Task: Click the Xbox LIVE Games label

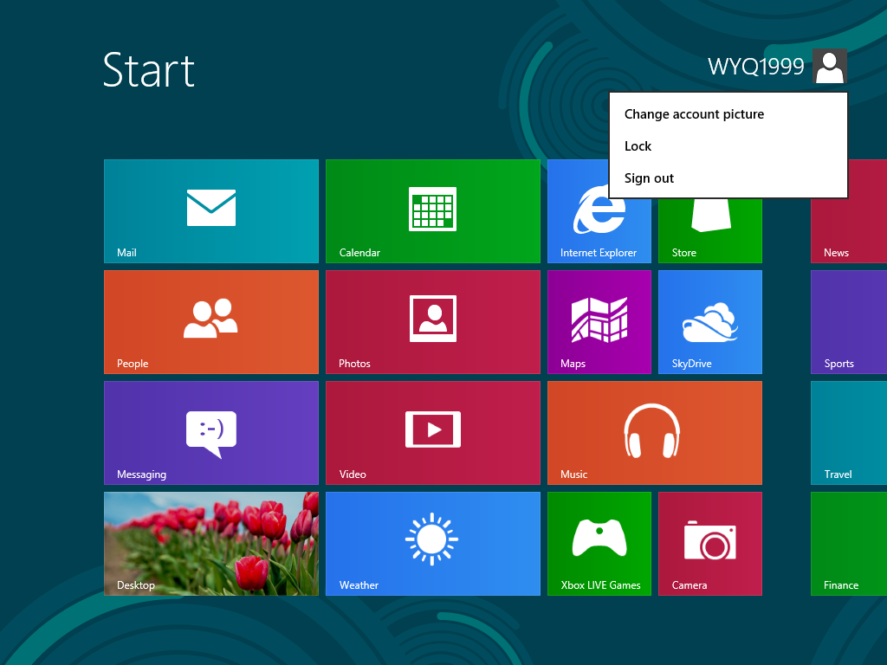Action: point(601,585)
